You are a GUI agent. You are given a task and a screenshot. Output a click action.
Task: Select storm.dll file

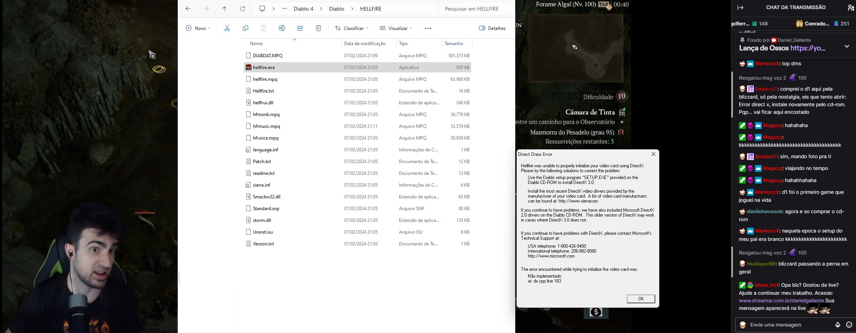click(x=358, y=220)
